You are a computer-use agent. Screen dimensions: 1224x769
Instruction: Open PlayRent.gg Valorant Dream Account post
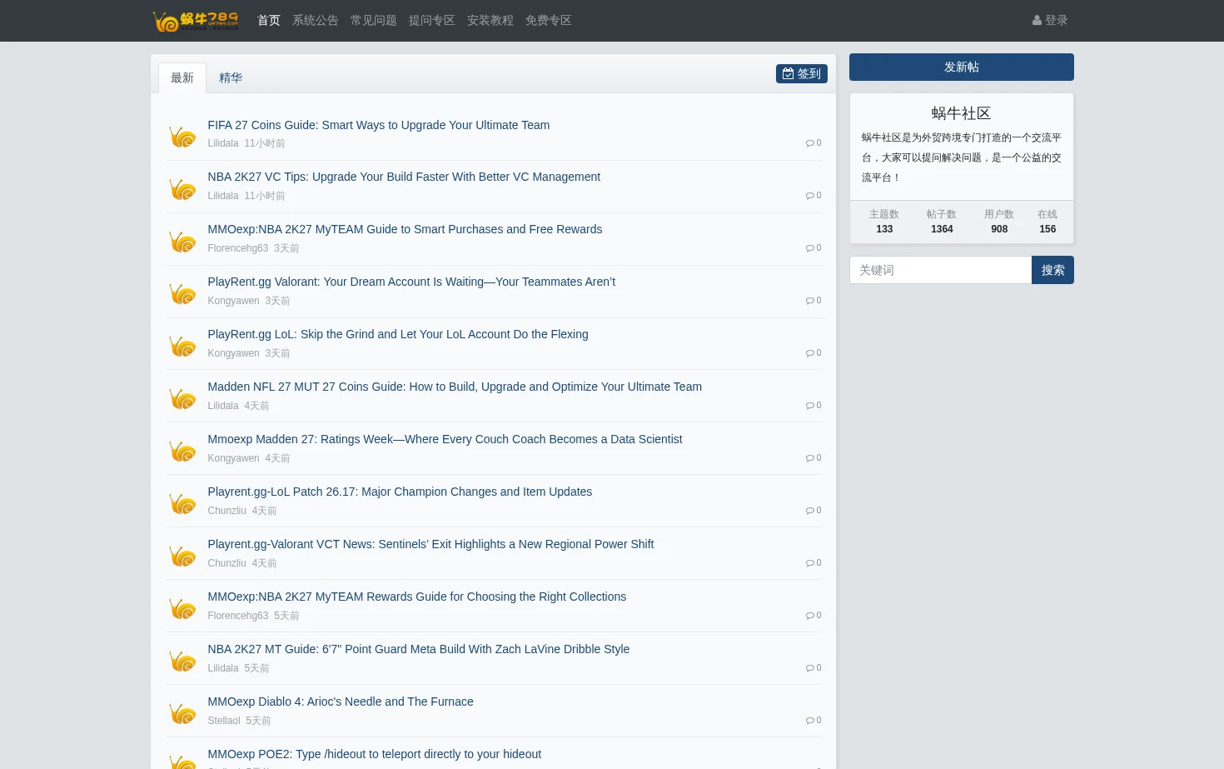point(411,282)
